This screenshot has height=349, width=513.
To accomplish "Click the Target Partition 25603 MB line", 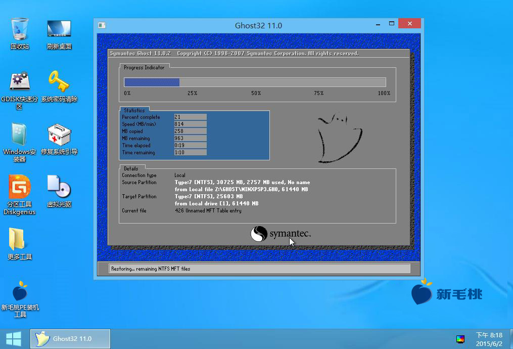I will (x=209, y=196).
